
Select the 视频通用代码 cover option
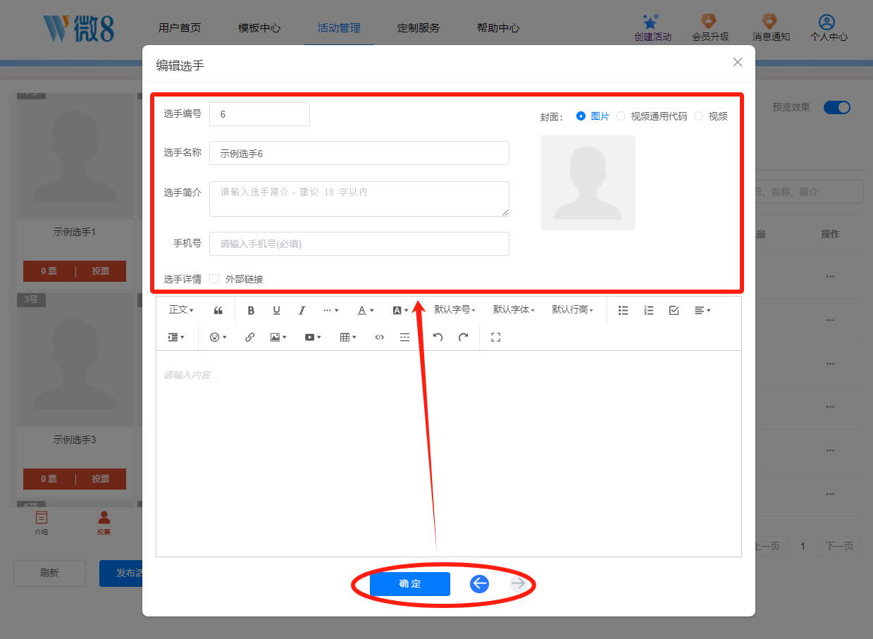tap(652, 116)
